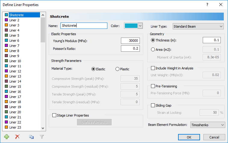
Task: Select the Elastic material type radio button
Action: point(93,69)
